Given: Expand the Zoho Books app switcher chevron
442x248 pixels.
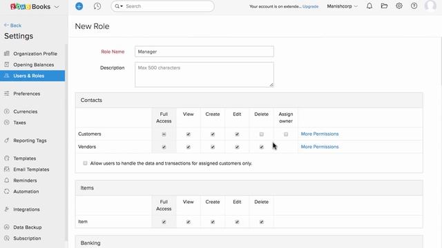Looking at the screenshot, I should (57, 7).
